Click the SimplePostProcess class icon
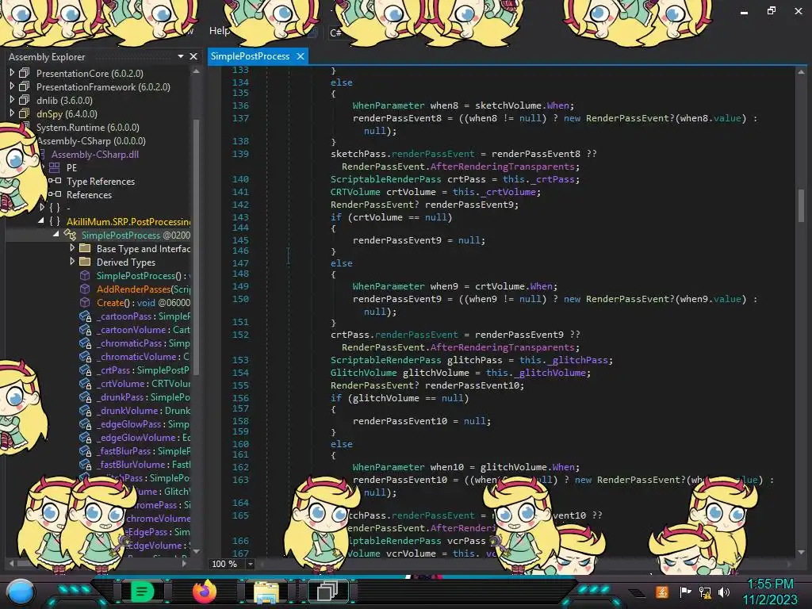 click(70, 235)
